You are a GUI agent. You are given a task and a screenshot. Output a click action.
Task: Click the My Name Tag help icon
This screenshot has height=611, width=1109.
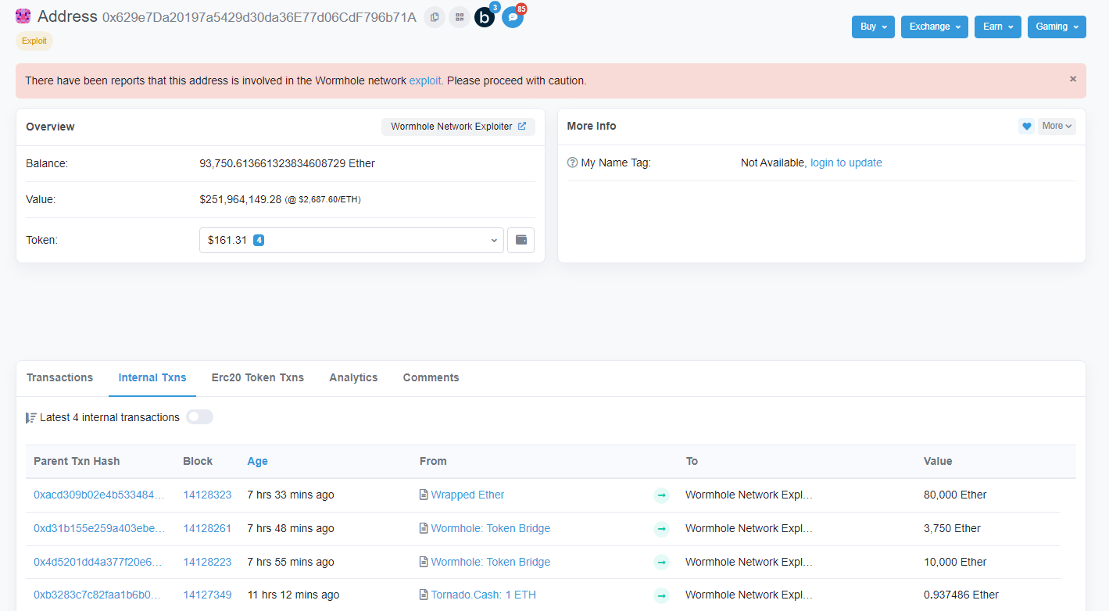(x=572, y=163)
